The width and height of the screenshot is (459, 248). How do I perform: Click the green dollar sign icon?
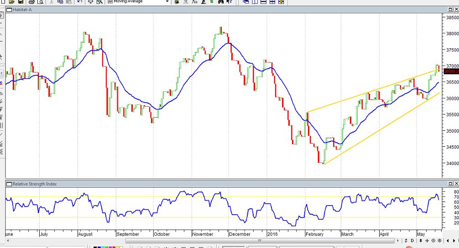click(x=212, y=2)
